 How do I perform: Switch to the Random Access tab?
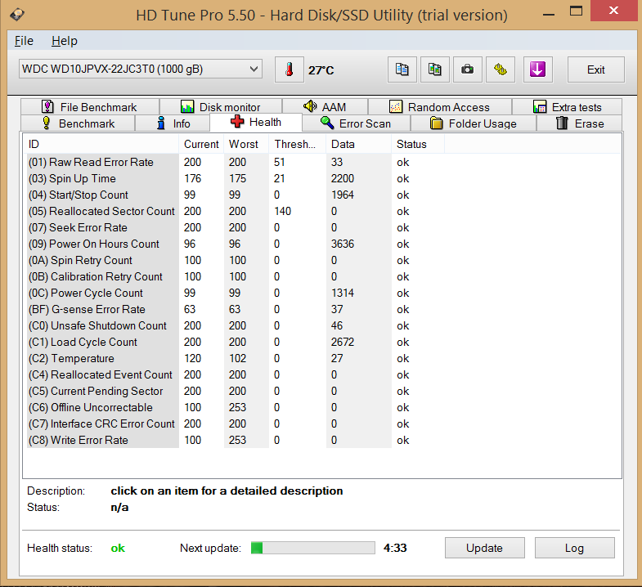pyautogui.click(x=440, y=107)
